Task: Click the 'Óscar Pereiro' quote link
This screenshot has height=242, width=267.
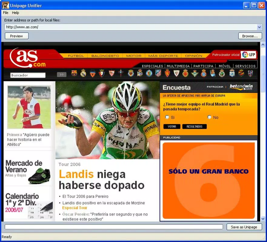Action: pyautogui.click(x=76, y=214)
